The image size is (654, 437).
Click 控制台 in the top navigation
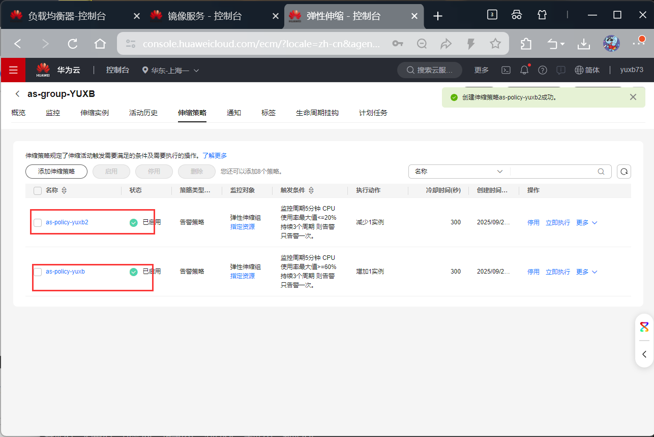[x=117, y=70]
